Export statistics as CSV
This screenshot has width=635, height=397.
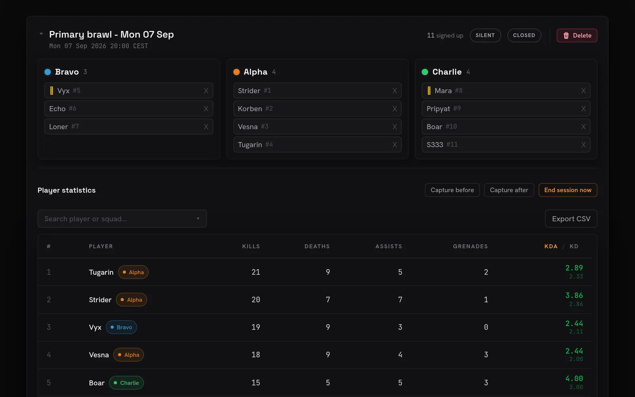click(x=571, y=219)
